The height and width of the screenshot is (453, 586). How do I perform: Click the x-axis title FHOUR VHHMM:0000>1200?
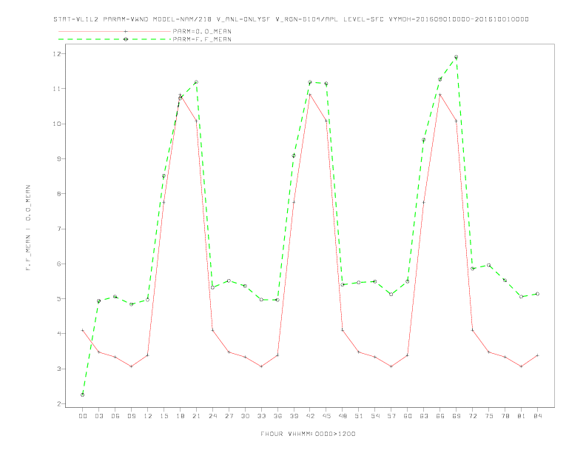(308, 434)
